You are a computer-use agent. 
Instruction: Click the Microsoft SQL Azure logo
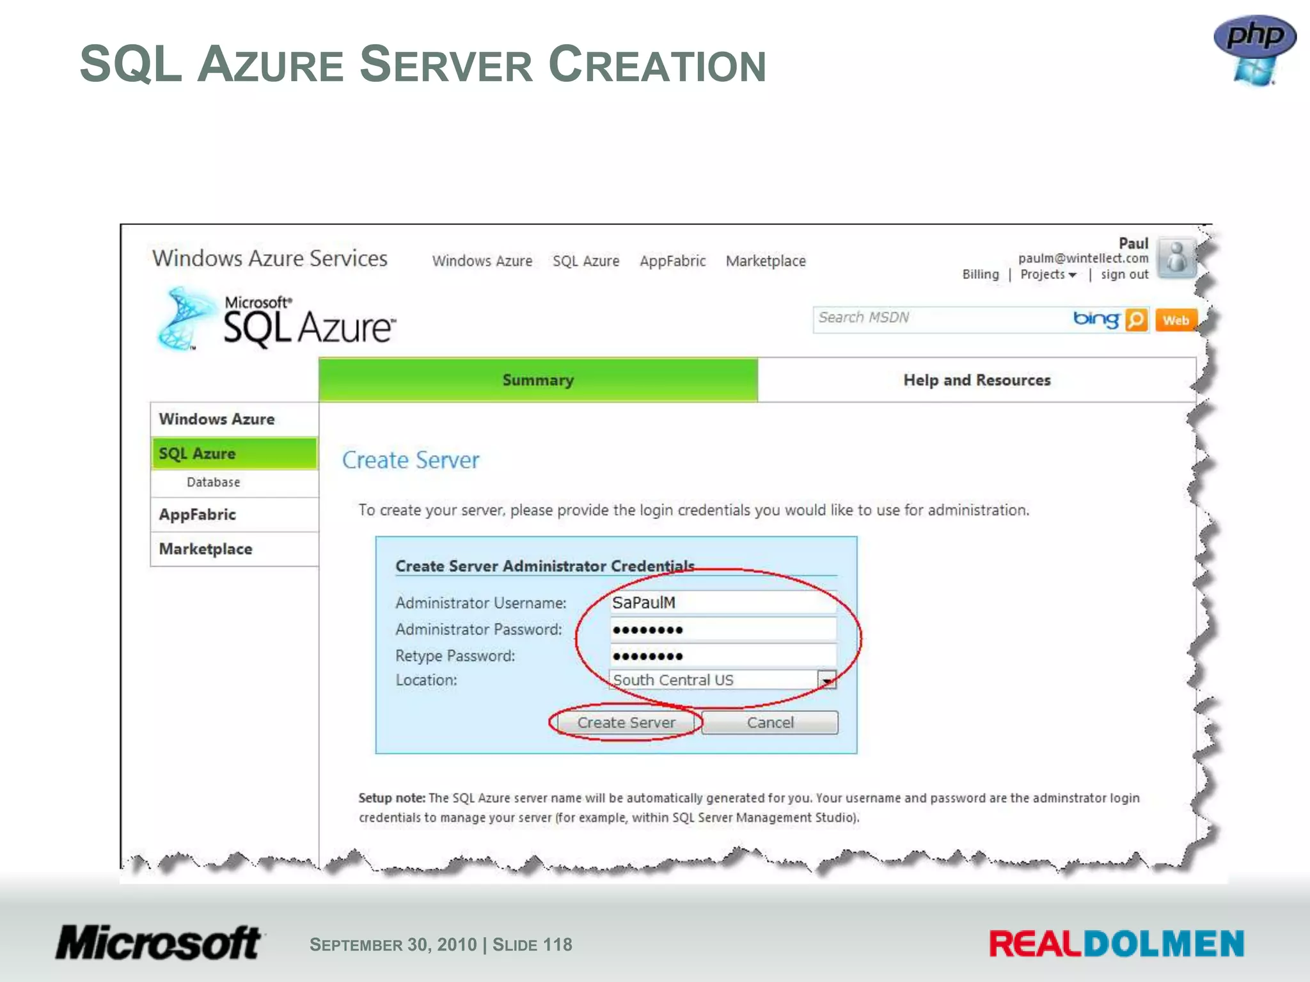[276, 320]
